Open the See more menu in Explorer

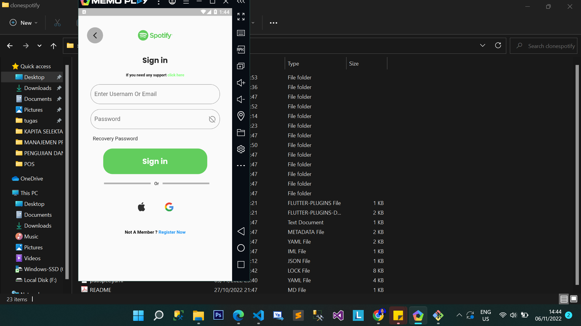273,23
